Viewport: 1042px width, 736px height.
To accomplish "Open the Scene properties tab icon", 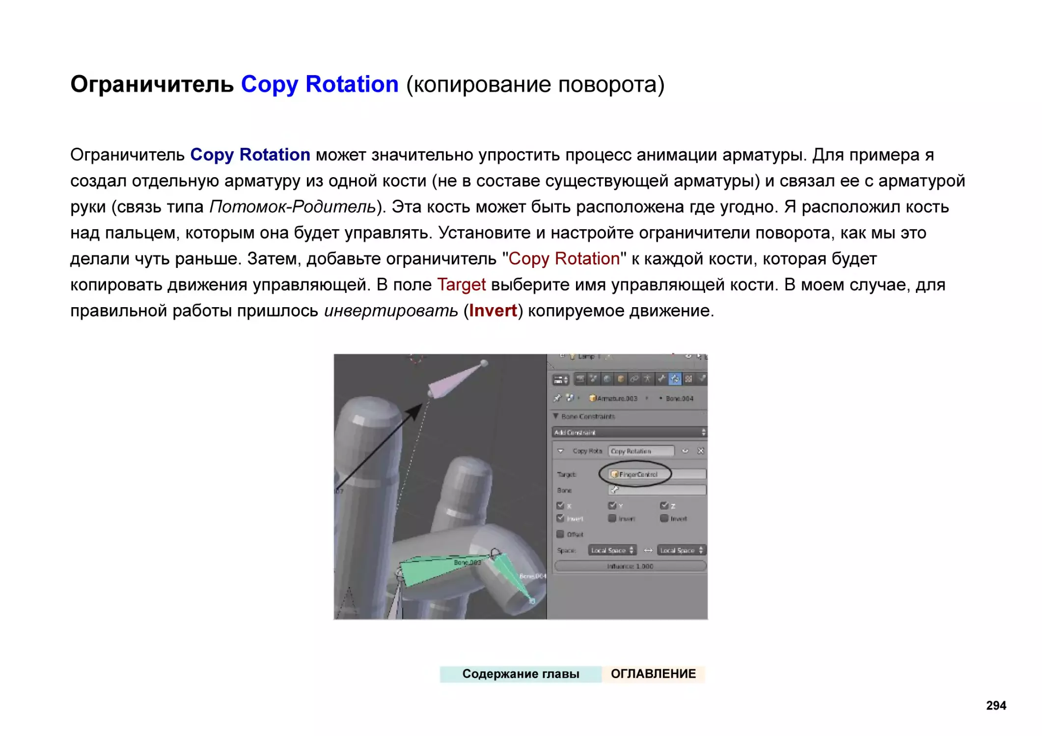I will [x=594, y=379].
